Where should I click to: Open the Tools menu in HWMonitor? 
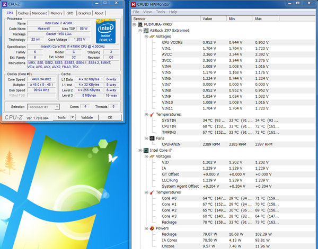pos(161,12)
